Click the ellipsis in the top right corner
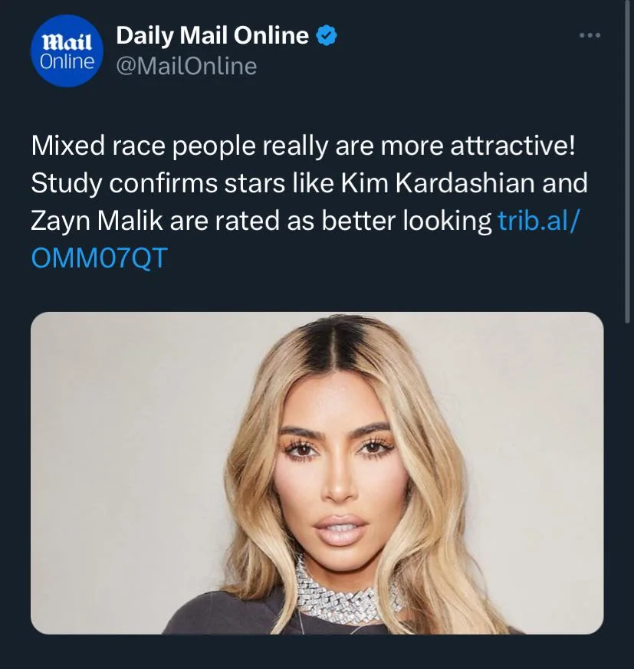The height and width of the screenshot is (669, 634). tap(589, 34)
